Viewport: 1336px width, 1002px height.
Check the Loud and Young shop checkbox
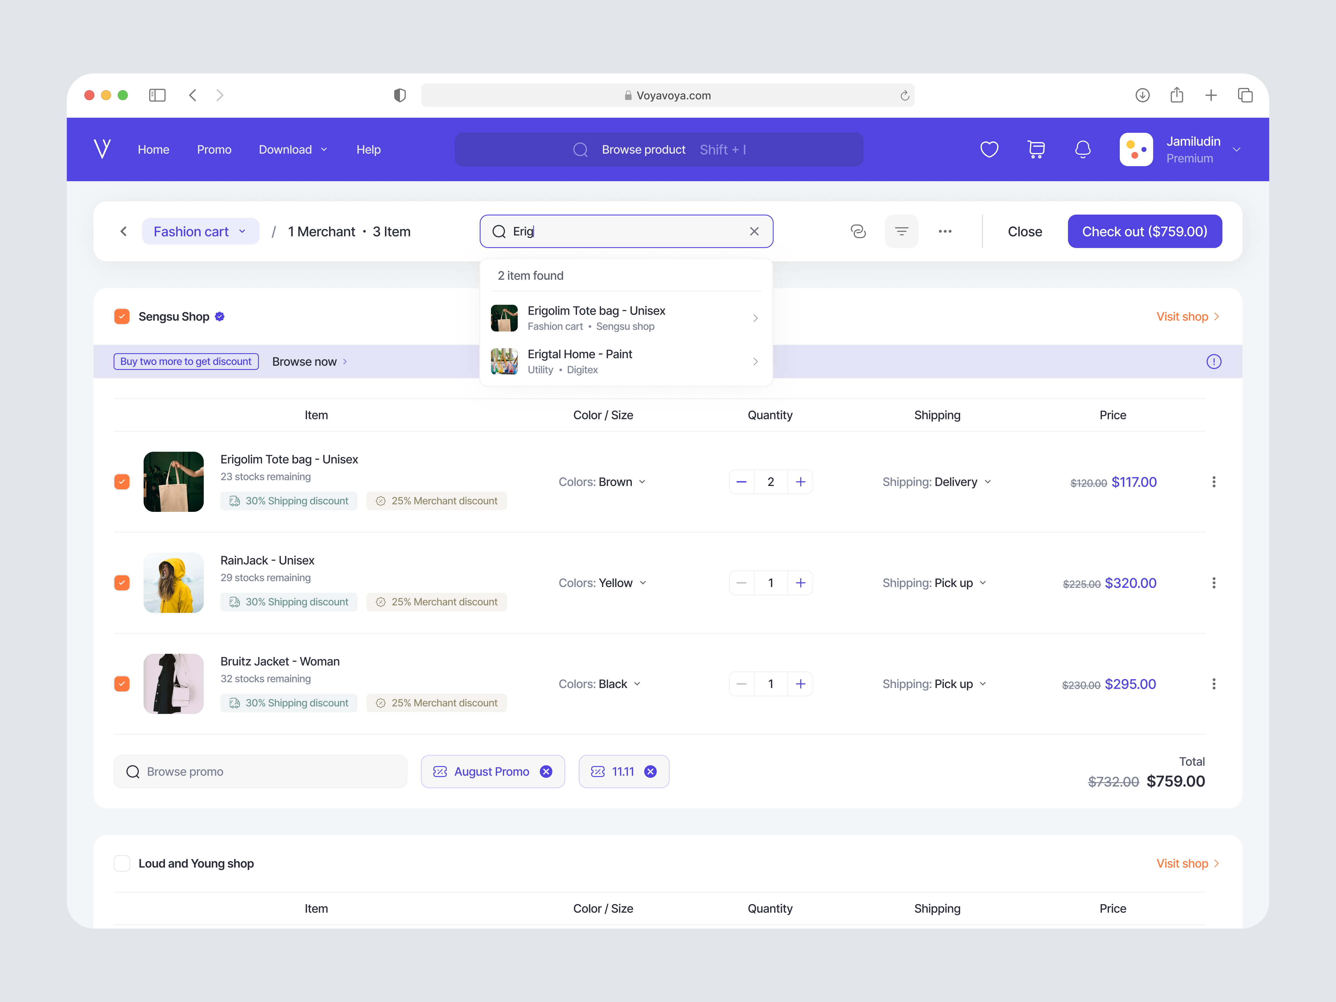122,863
